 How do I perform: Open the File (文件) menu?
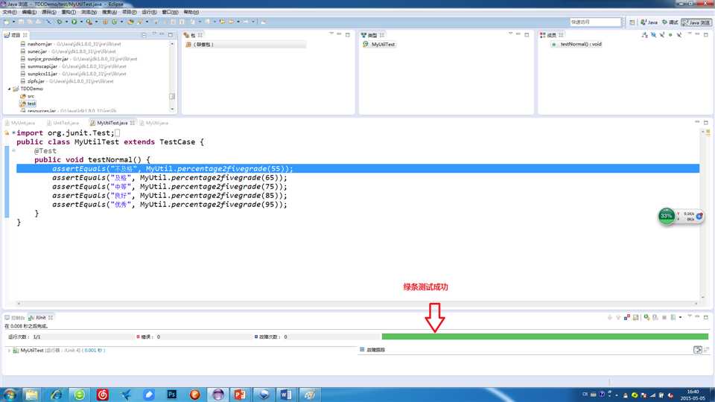10,12
